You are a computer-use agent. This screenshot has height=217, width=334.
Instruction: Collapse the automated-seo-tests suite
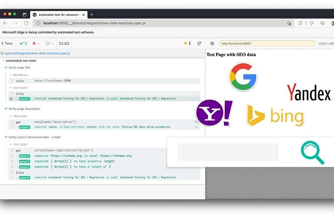pos(21,61)
